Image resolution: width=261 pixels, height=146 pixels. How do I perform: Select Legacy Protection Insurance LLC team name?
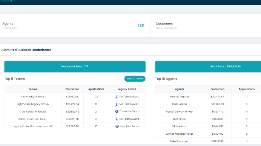[33, 126]
